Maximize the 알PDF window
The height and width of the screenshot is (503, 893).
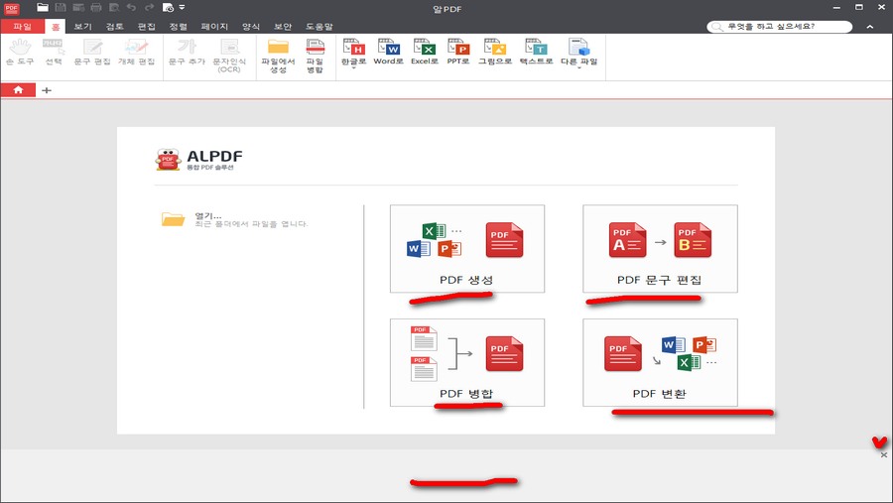click(x=859, y=7)
